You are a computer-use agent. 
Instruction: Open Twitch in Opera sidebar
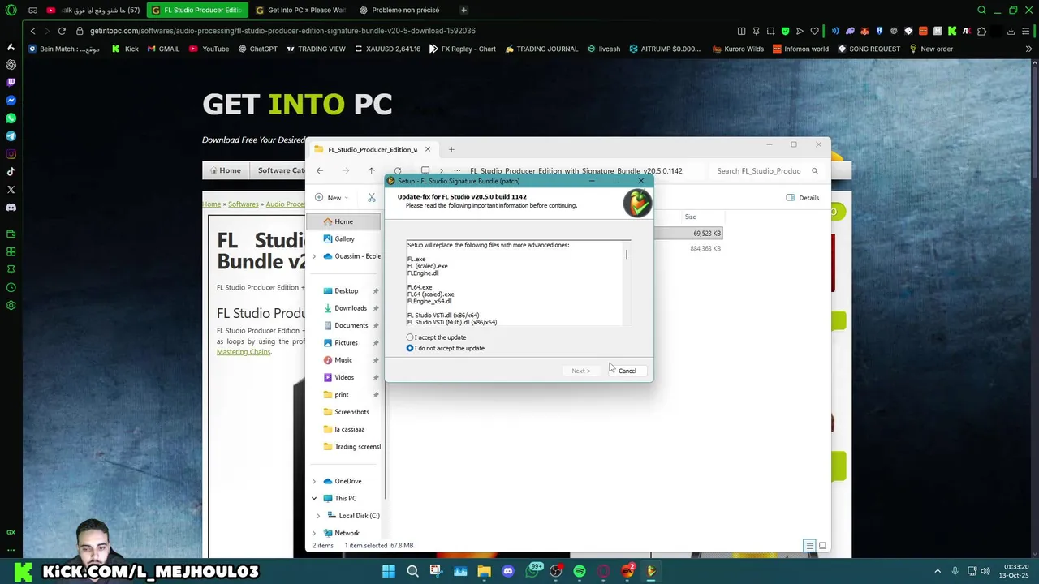[11, 82]
